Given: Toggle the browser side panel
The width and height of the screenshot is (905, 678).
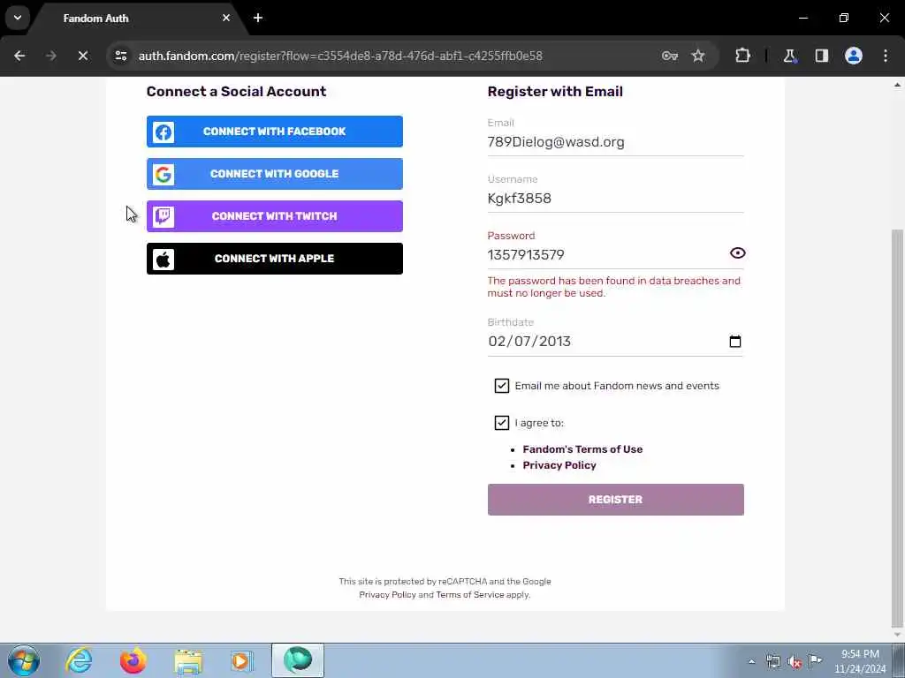Looking at the screenshot, I should coord(821,56).
